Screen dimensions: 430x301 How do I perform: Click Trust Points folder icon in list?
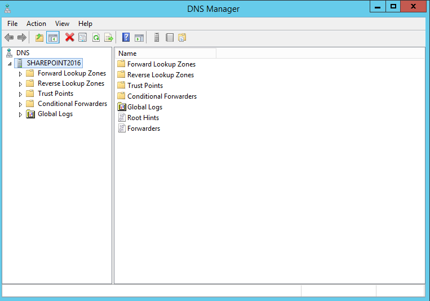coord(121,85)
